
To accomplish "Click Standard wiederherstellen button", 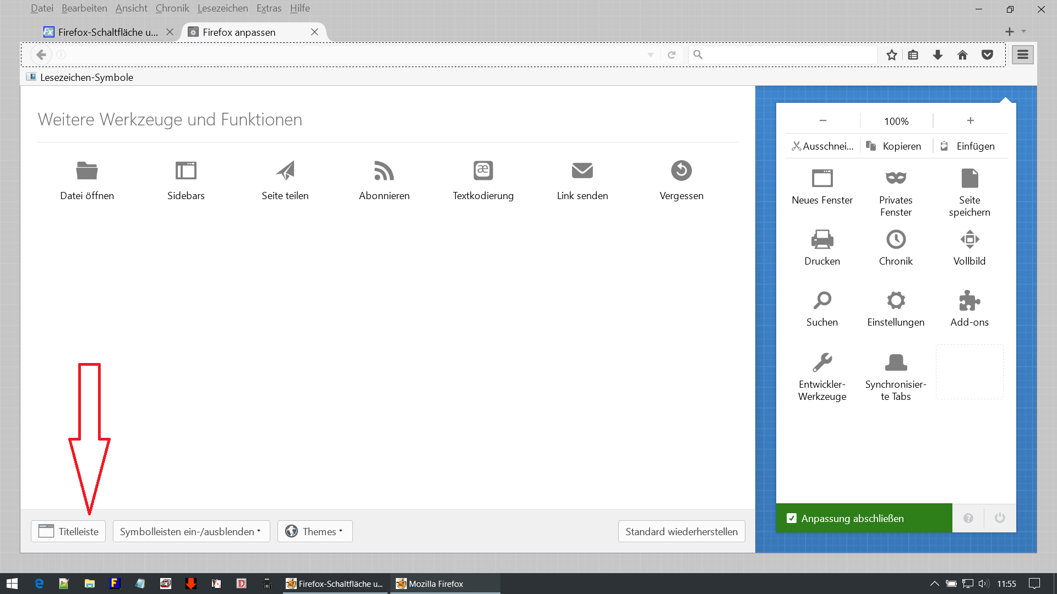I will click(x=681, y=531).
